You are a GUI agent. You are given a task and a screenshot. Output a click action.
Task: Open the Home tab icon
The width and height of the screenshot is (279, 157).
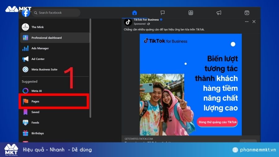pyautogui.click(x=135, y=13)
